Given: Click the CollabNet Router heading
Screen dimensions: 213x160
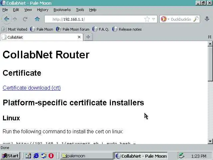Looking at the screenshot, I should [46, 55].
